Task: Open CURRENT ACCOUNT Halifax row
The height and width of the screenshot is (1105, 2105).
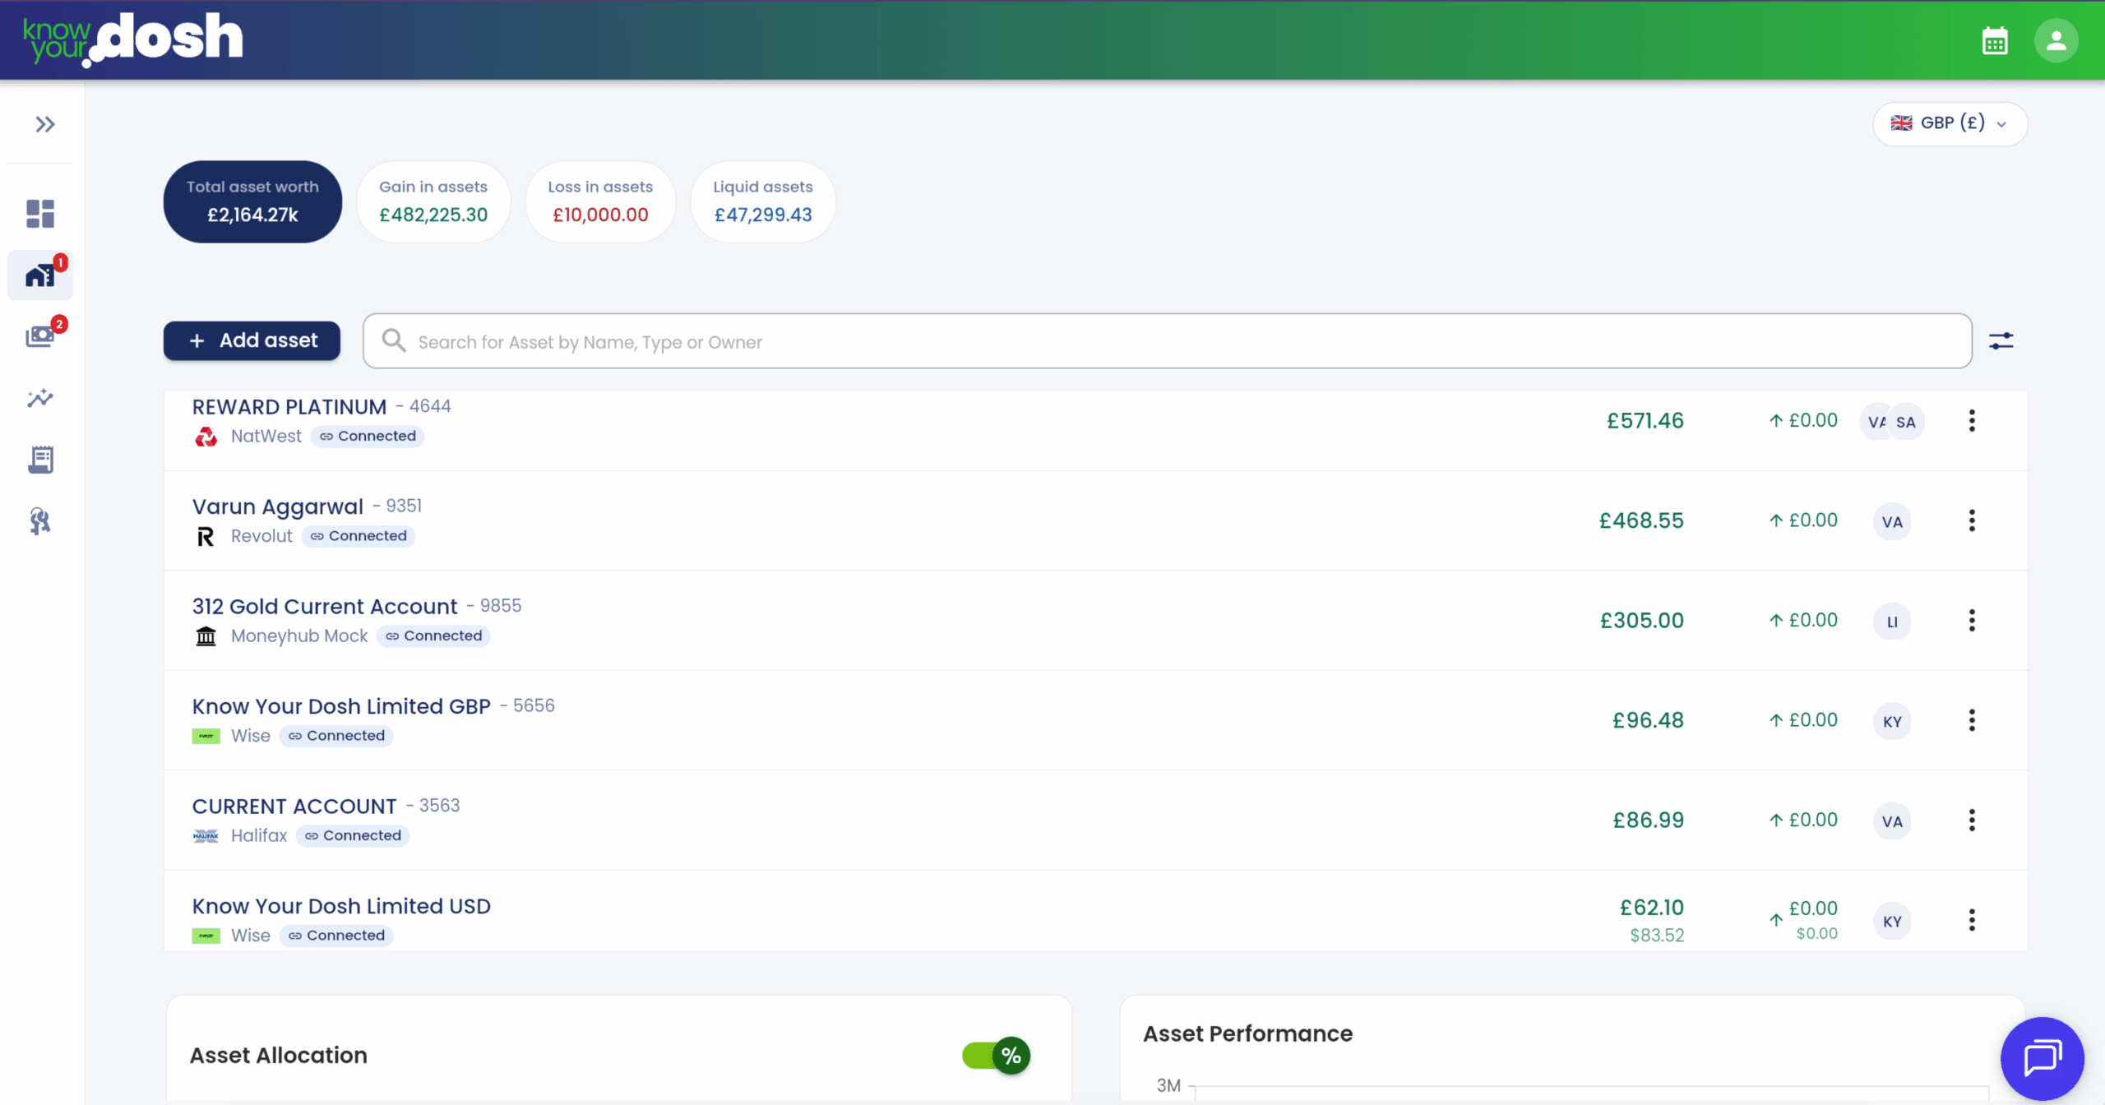Action: pyautogui.click(x=1095, y=821)
